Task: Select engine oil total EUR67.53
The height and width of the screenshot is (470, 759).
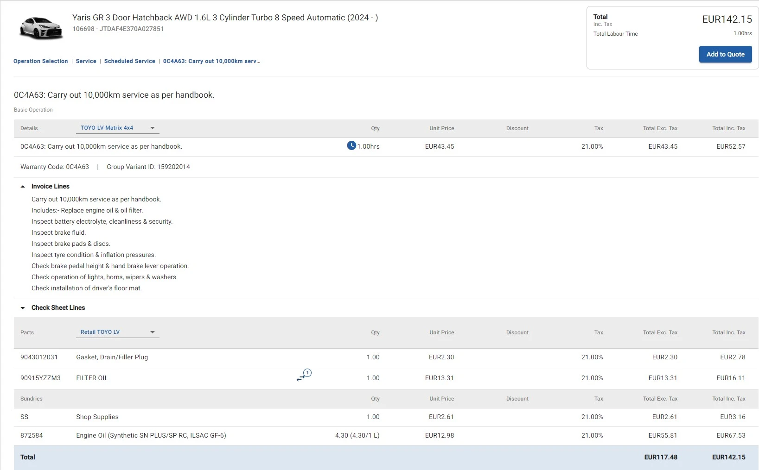Action: pos(731,435)
